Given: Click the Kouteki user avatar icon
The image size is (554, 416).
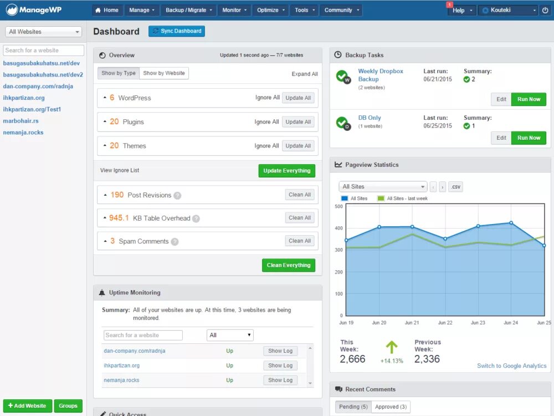Looking at the screenshot, I should (485, 10).
